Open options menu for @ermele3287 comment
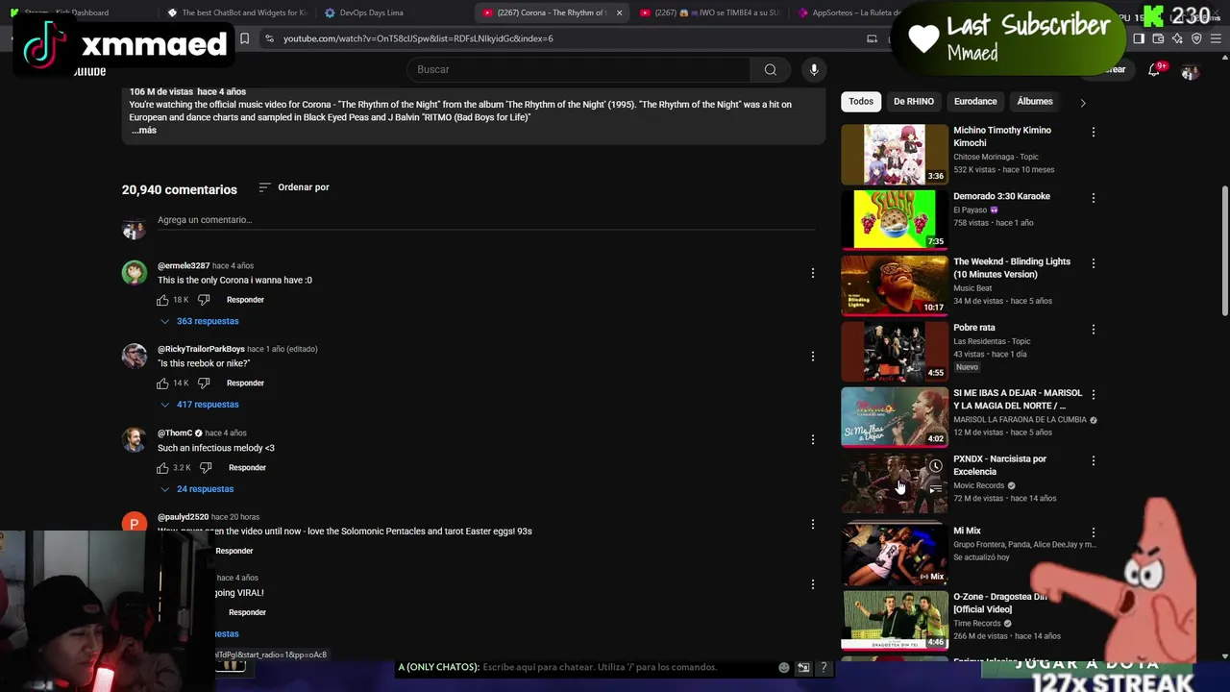This screenshot has width=1230, height=692. 813,273
